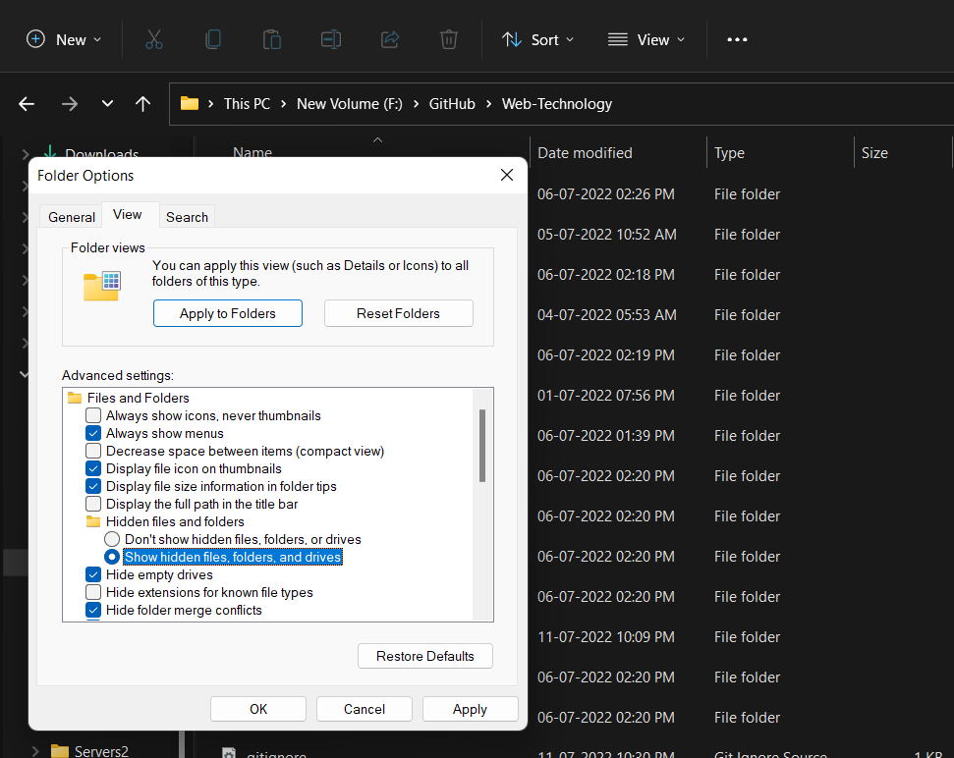Open the Sort dropdown menu

point(537,39)
